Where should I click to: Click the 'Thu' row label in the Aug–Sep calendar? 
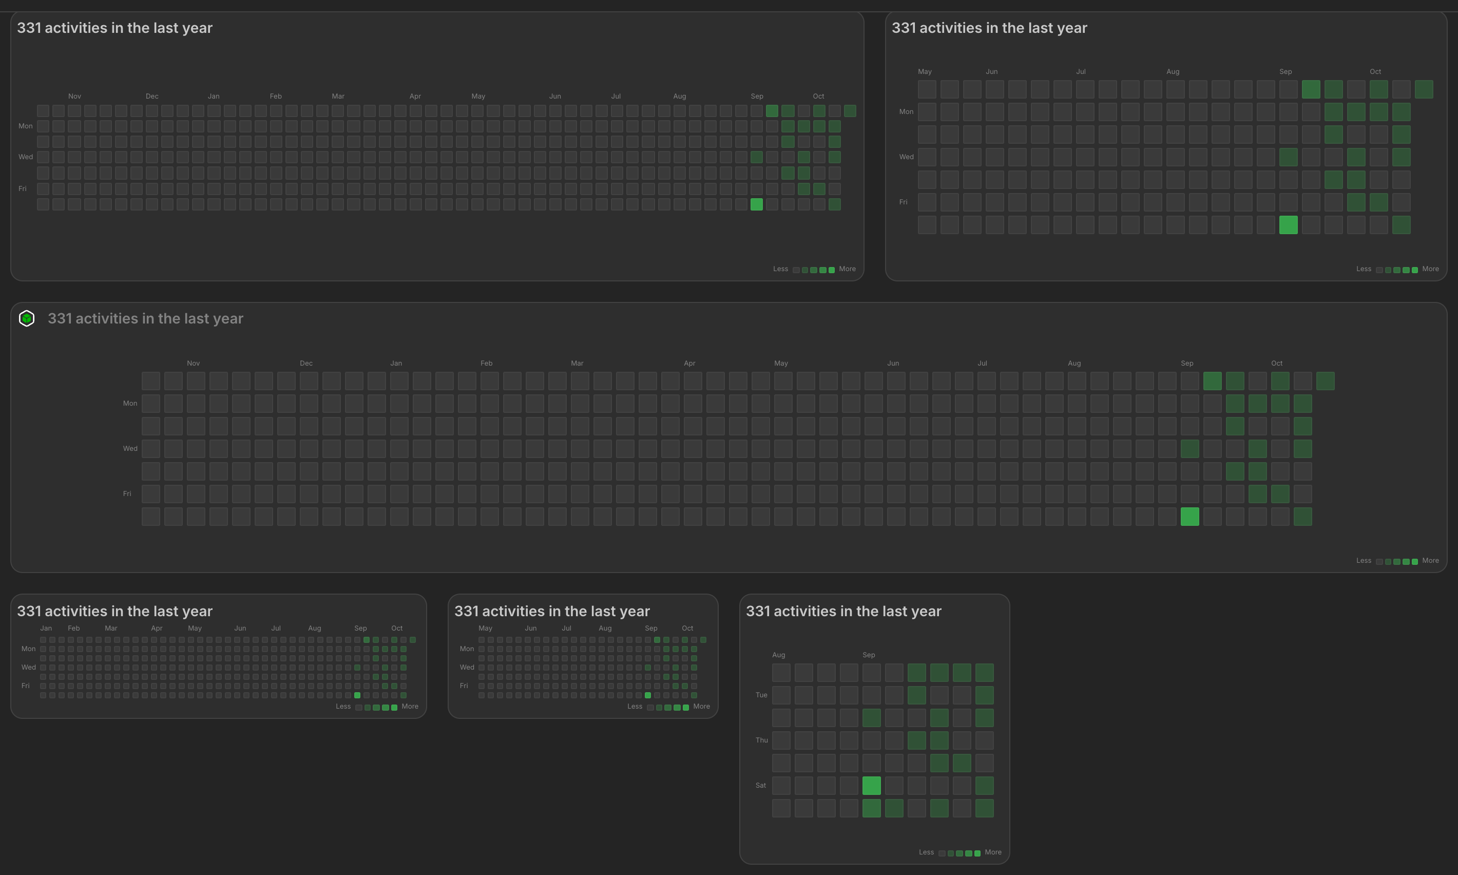[x=761, y=740]
